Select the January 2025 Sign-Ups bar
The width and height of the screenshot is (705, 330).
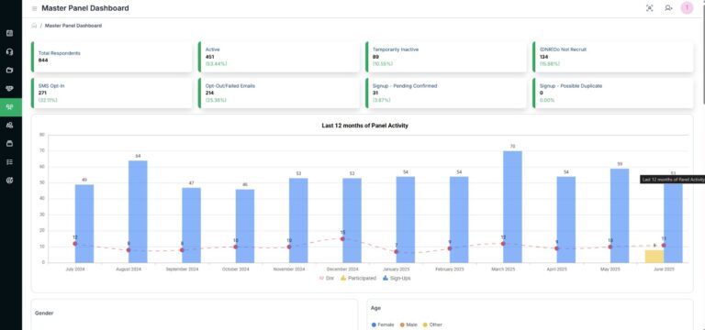pyautogui.click(x=406, y=220)
